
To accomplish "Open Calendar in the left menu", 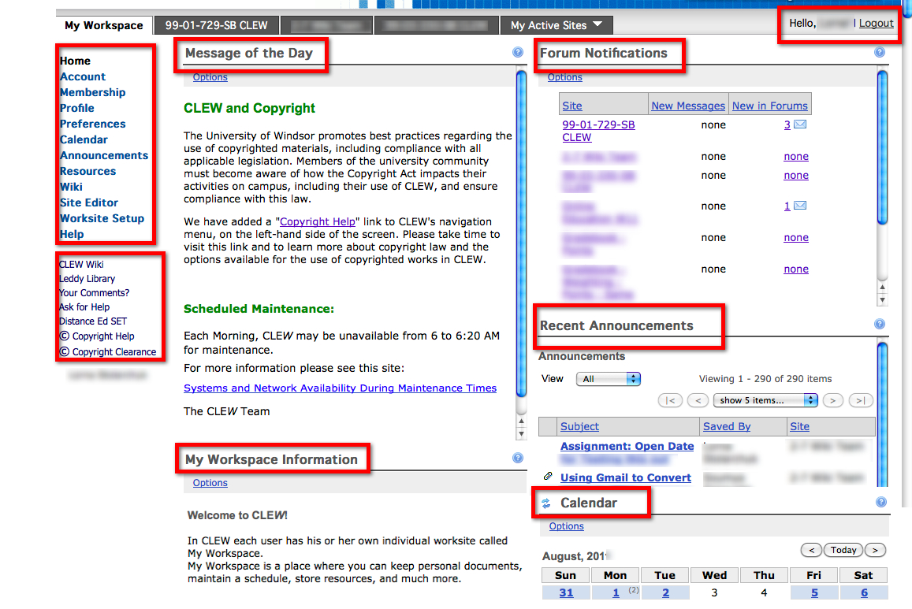I will (x=84, y=139).
